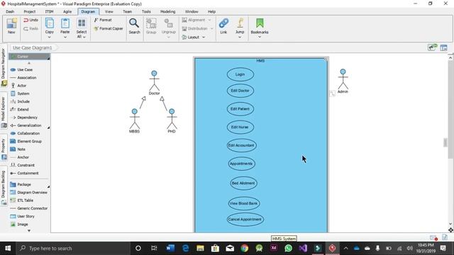Open the Modeling menu
Image resolution: width=454 pixels, height=255 pixels.
[x=168, y=11]
